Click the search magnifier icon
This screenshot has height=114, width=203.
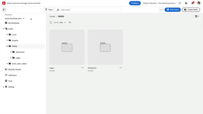point(58,10)
